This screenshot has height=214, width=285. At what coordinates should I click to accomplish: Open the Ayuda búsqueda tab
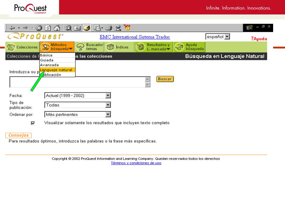(189, 47)
